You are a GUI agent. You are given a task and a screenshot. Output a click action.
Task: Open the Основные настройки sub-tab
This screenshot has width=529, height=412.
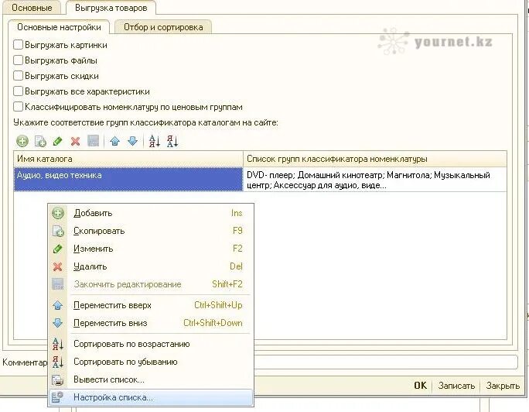(59, 27)
